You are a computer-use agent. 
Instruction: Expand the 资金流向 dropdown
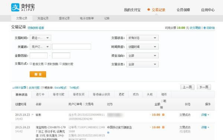pyautogui.click(x=142, y=56)
